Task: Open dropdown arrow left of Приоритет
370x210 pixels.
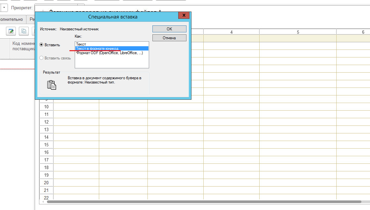Action: coord(4,7)
